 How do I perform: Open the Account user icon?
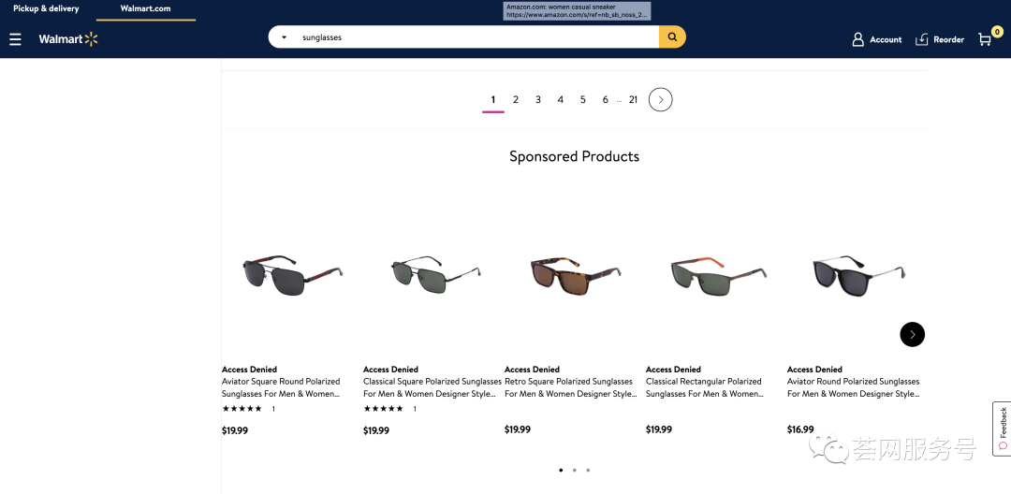click(x=858, y=39)
